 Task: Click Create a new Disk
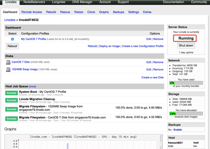pos(153,77)
